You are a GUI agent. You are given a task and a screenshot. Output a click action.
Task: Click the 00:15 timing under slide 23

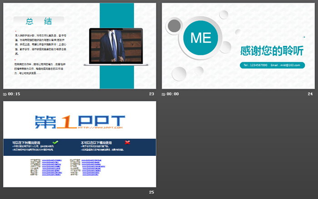pos(14,94)
